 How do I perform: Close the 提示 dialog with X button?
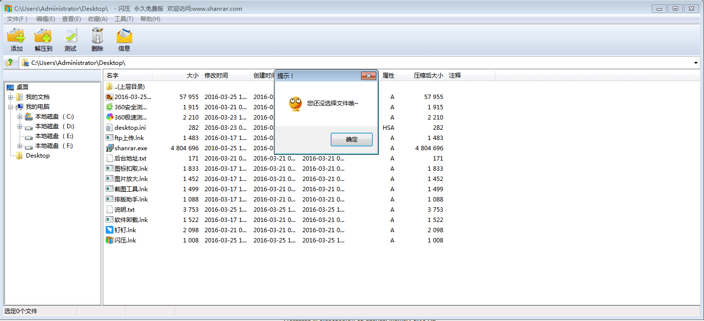pyautogui.click(x=368, y=76)
